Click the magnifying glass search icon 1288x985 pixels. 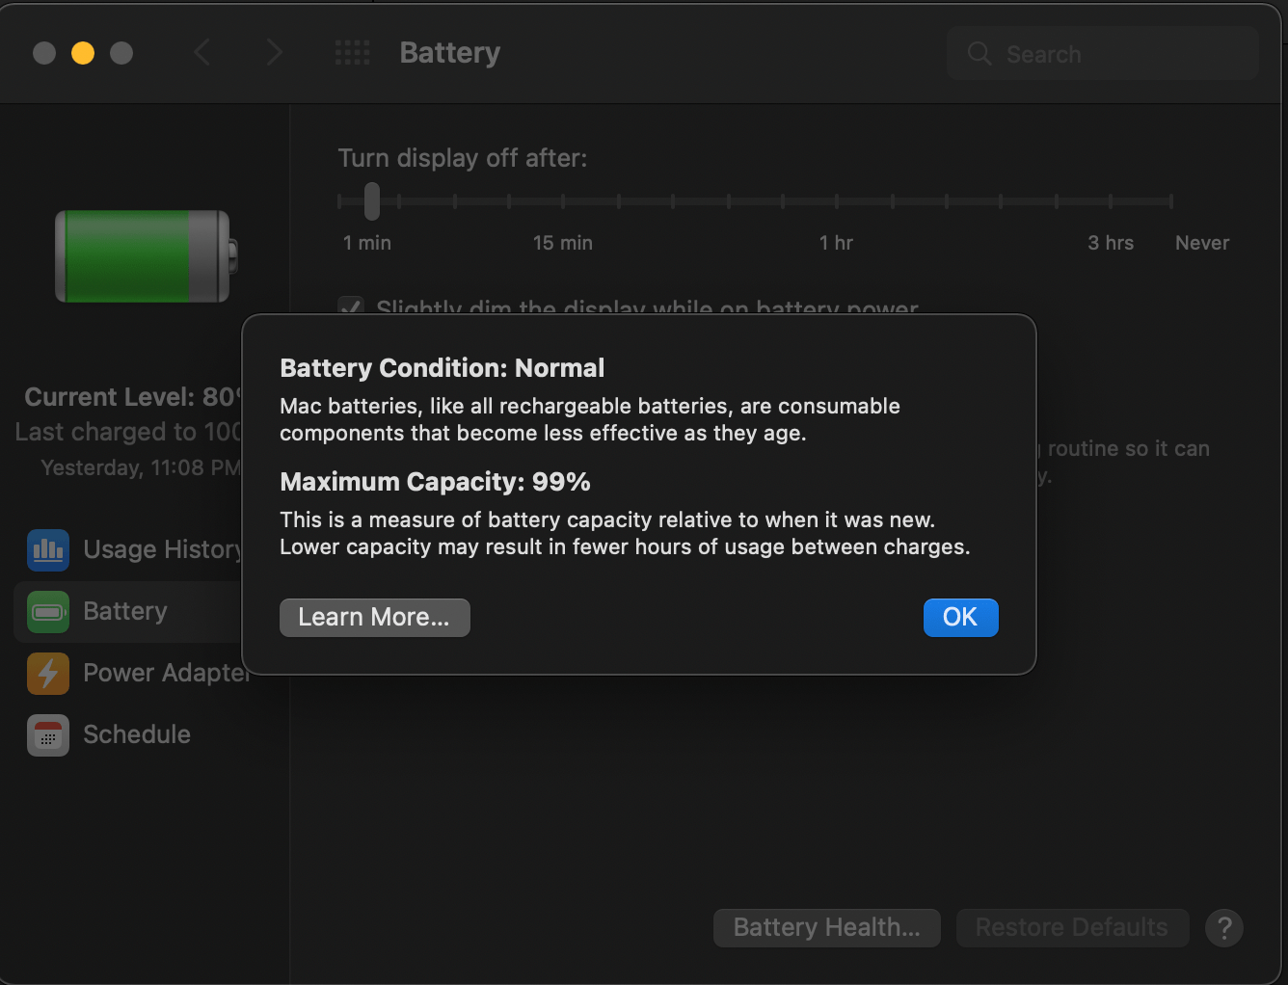pyautogui.click(x=979, y=55)
